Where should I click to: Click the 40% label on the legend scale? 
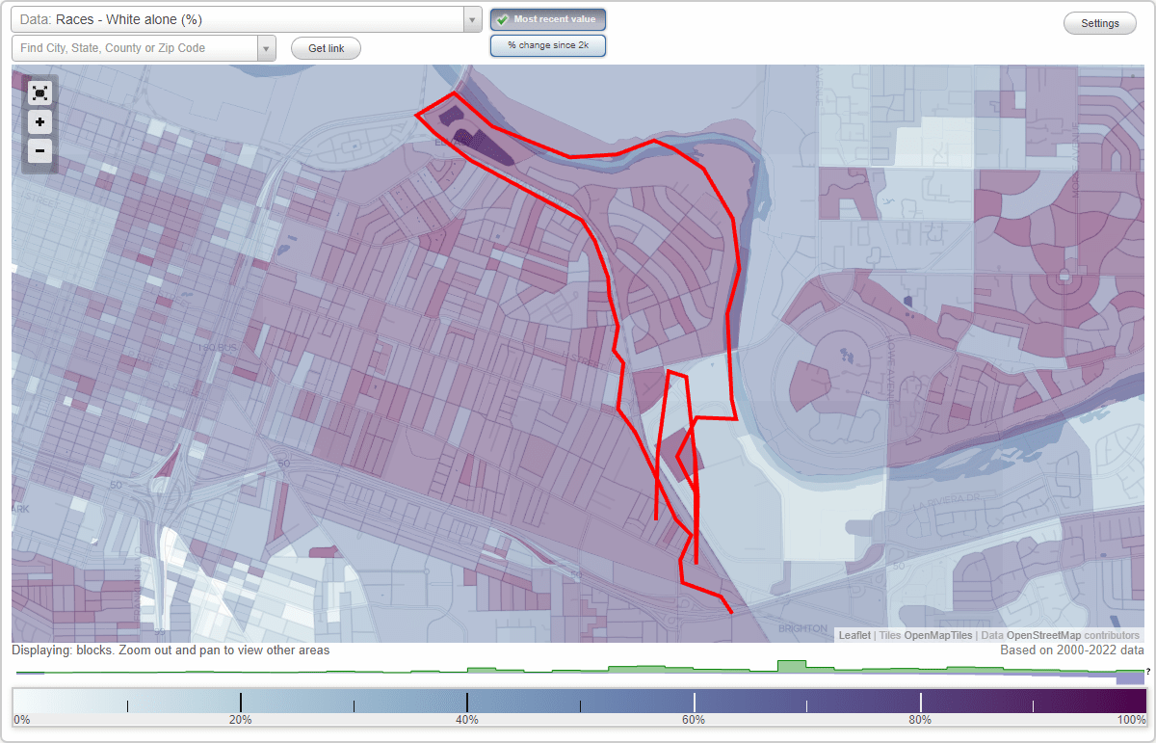point(467,720)
